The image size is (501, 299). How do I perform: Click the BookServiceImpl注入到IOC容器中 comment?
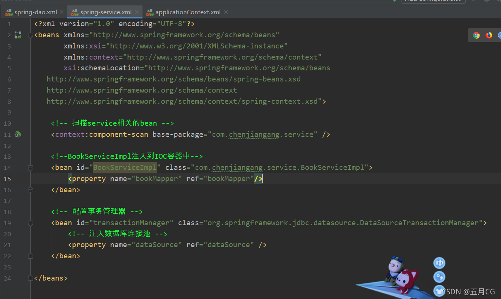tap(127, 156)
